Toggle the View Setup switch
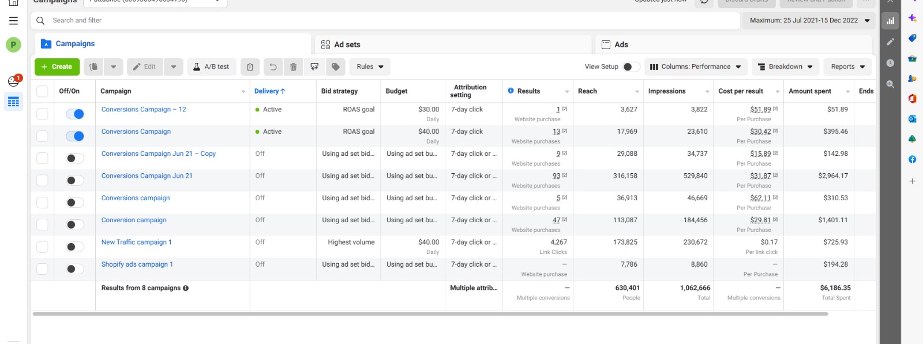The height and width of the screenshot is (344, 923). (631, 67)
